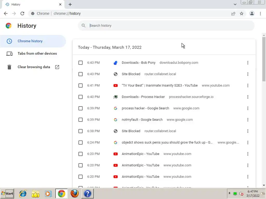Click the forward navigation arrow

pyautogui.click(x=14, y=13)
